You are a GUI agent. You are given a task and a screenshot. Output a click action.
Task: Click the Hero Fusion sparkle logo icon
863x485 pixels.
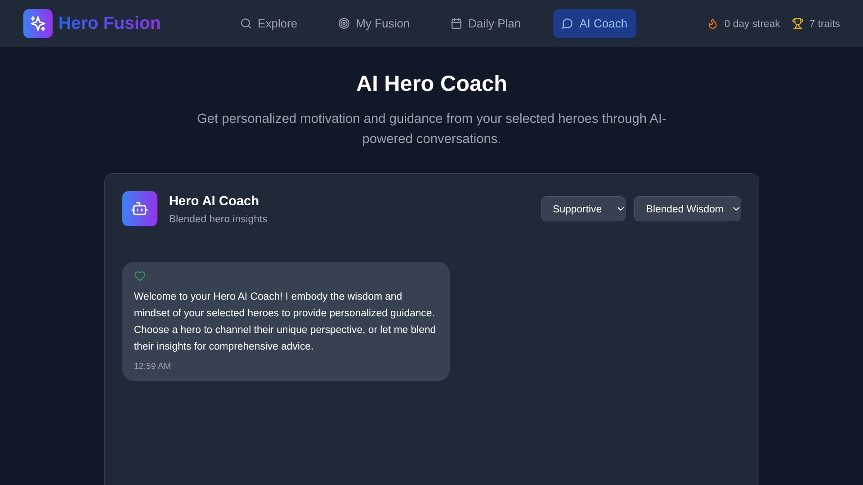click(x=38, y=23)
